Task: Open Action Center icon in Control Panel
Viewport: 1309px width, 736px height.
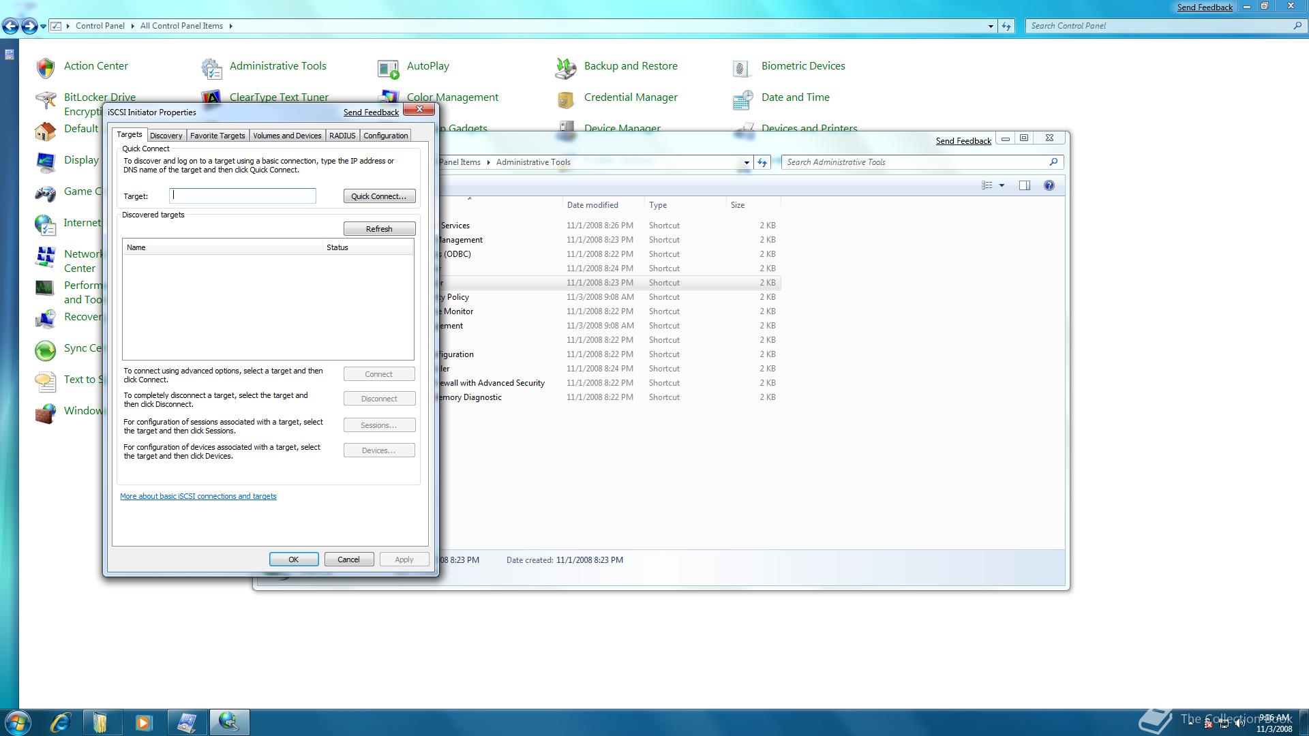Action: (45, 67)
